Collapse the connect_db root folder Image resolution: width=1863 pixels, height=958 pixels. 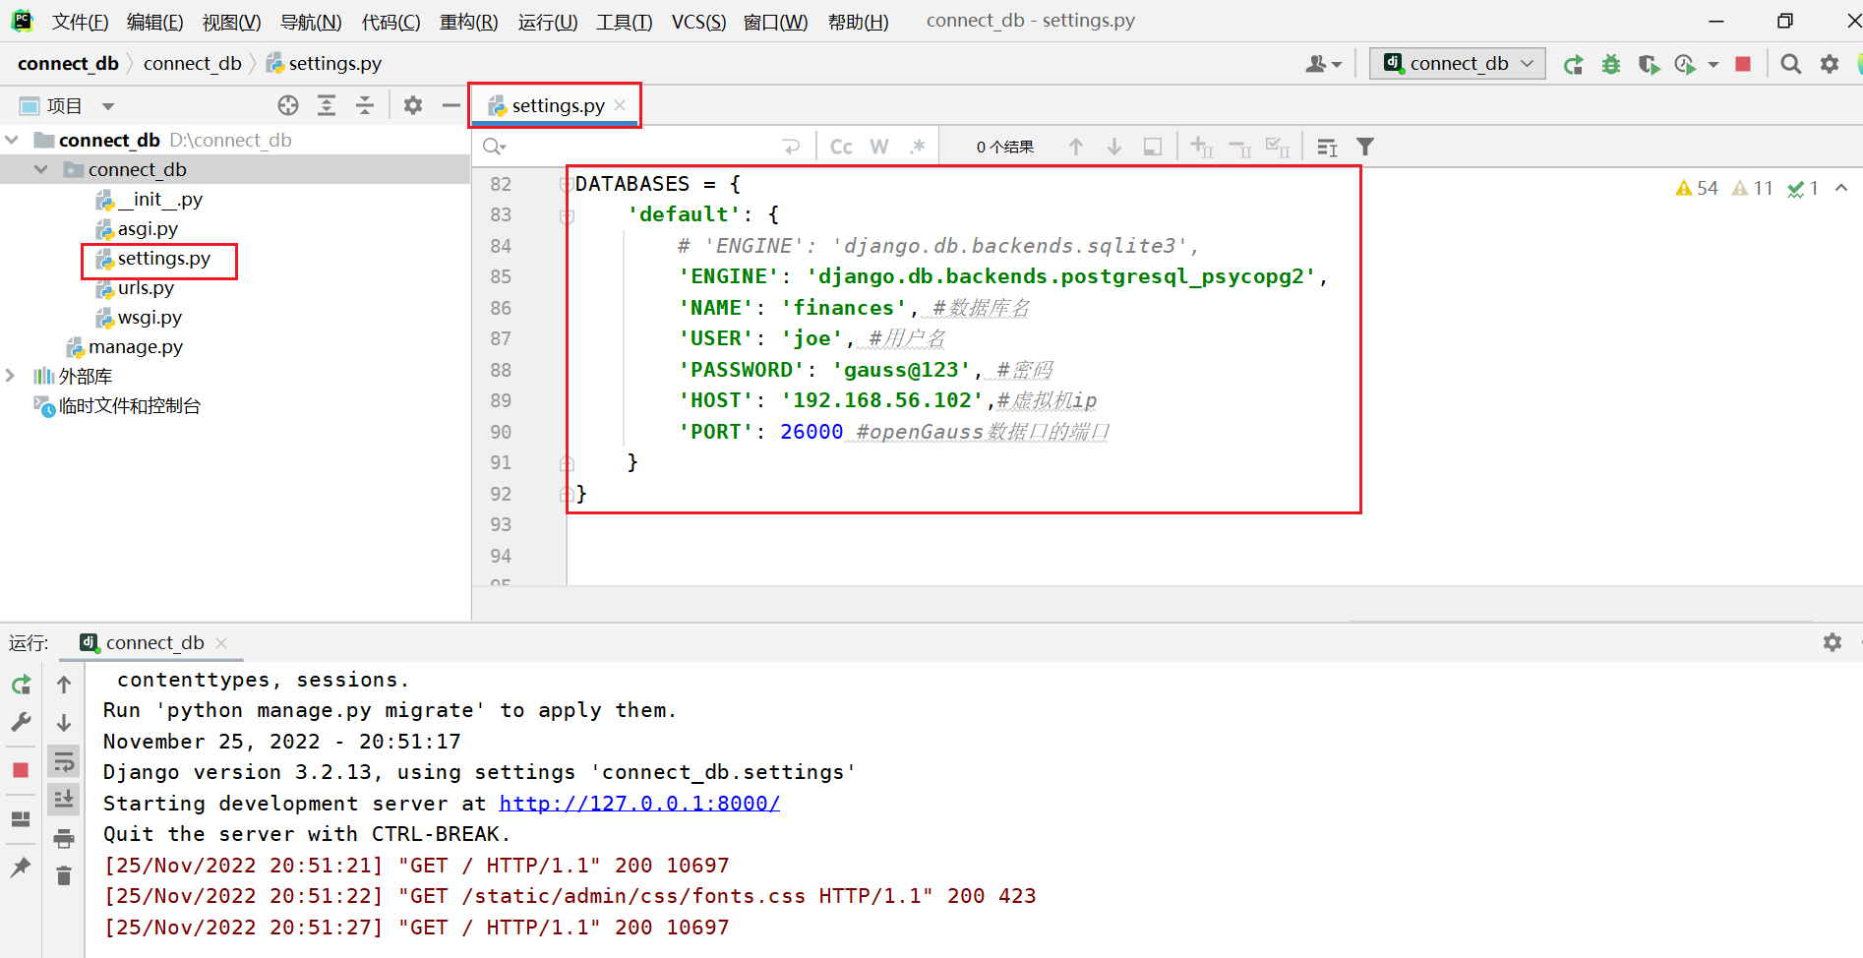click(12, 140)
